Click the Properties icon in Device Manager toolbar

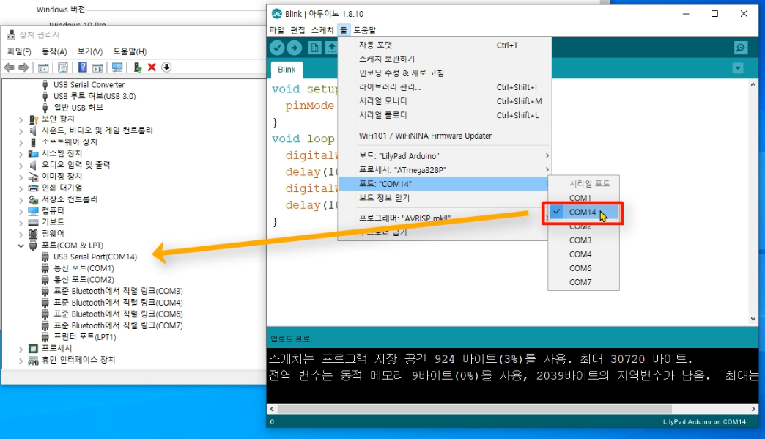(63, 67)
